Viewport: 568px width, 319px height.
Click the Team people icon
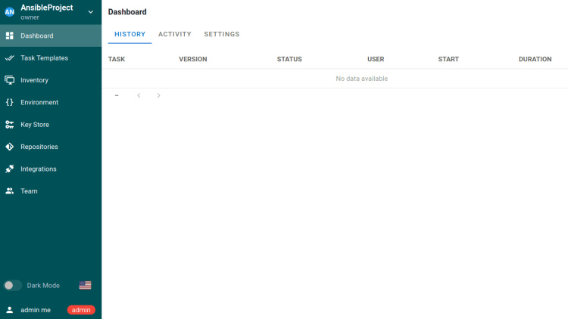[10, 191]
